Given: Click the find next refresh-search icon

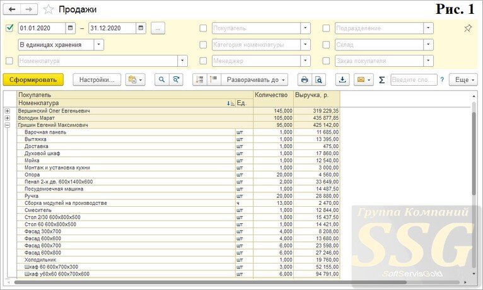Looking at the screenshot, I should click(176, 79).
